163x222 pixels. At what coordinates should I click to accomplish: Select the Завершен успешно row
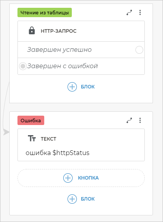point(81,50)
